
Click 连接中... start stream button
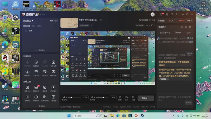[146, 98]
